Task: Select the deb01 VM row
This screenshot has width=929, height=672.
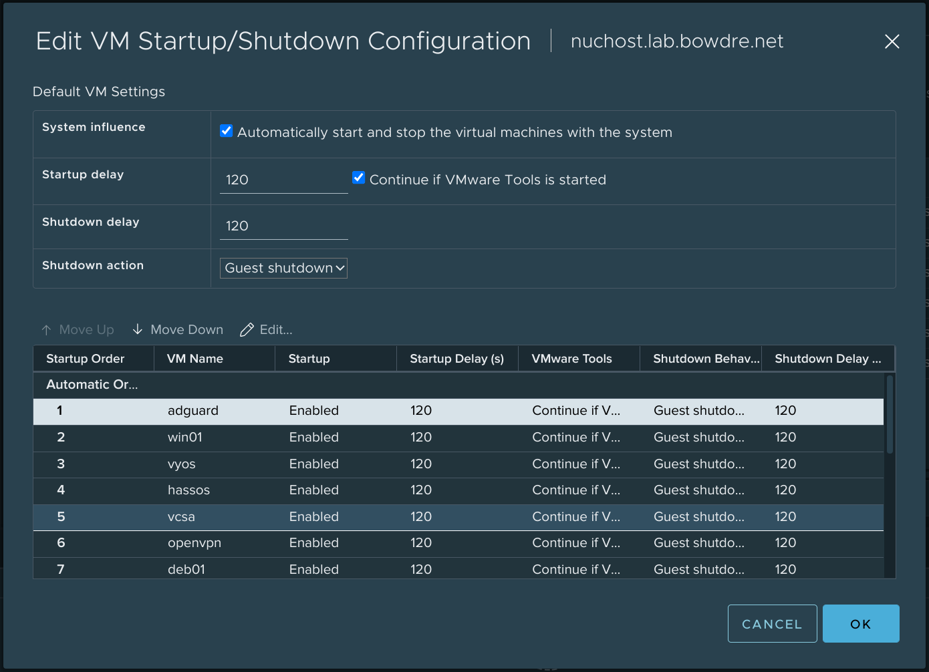Action: [x=458, y=568]
